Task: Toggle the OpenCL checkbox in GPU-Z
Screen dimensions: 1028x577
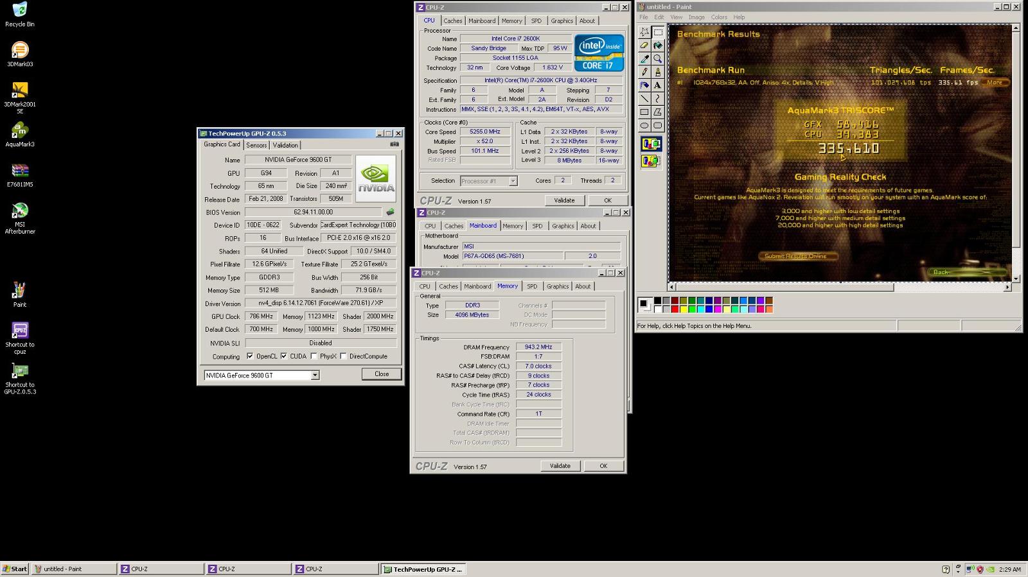Action: 250,356
